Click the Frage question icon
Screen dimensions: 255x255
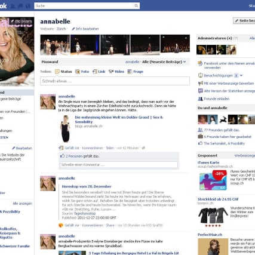pos(130,72)
